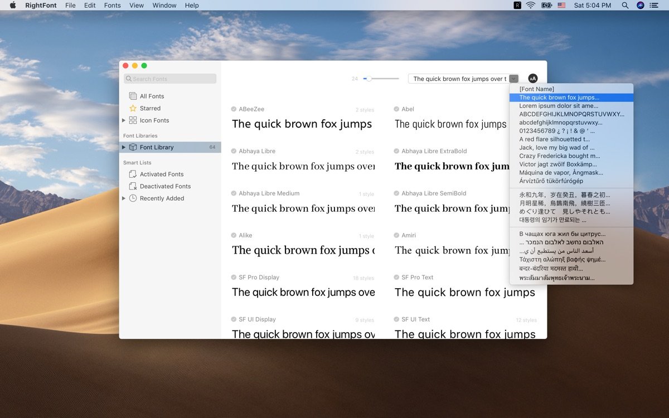The height and width of the screenshot is (418, 669).
Task: Click the Font Library cube icon
Action: tap(133, 147)
